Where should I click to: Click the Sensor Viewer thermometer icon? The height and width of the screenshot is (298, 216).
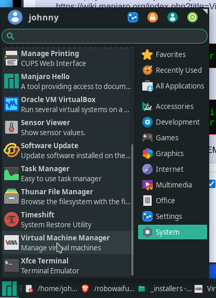click(x=12, y=127)
